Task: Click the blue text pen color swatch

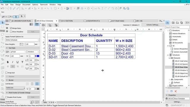Action: point(38,56)
